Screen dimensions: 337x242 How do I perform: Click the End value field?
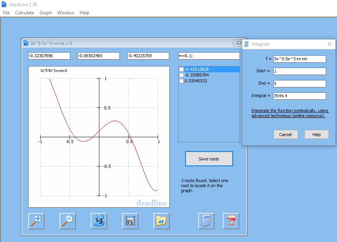point(300,84)
